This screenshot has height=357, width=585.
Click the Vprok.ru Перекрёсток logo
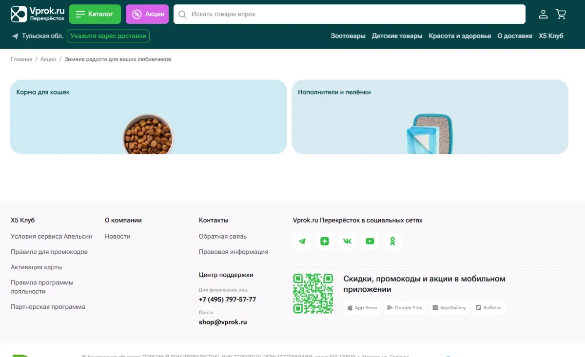[38, 14]
